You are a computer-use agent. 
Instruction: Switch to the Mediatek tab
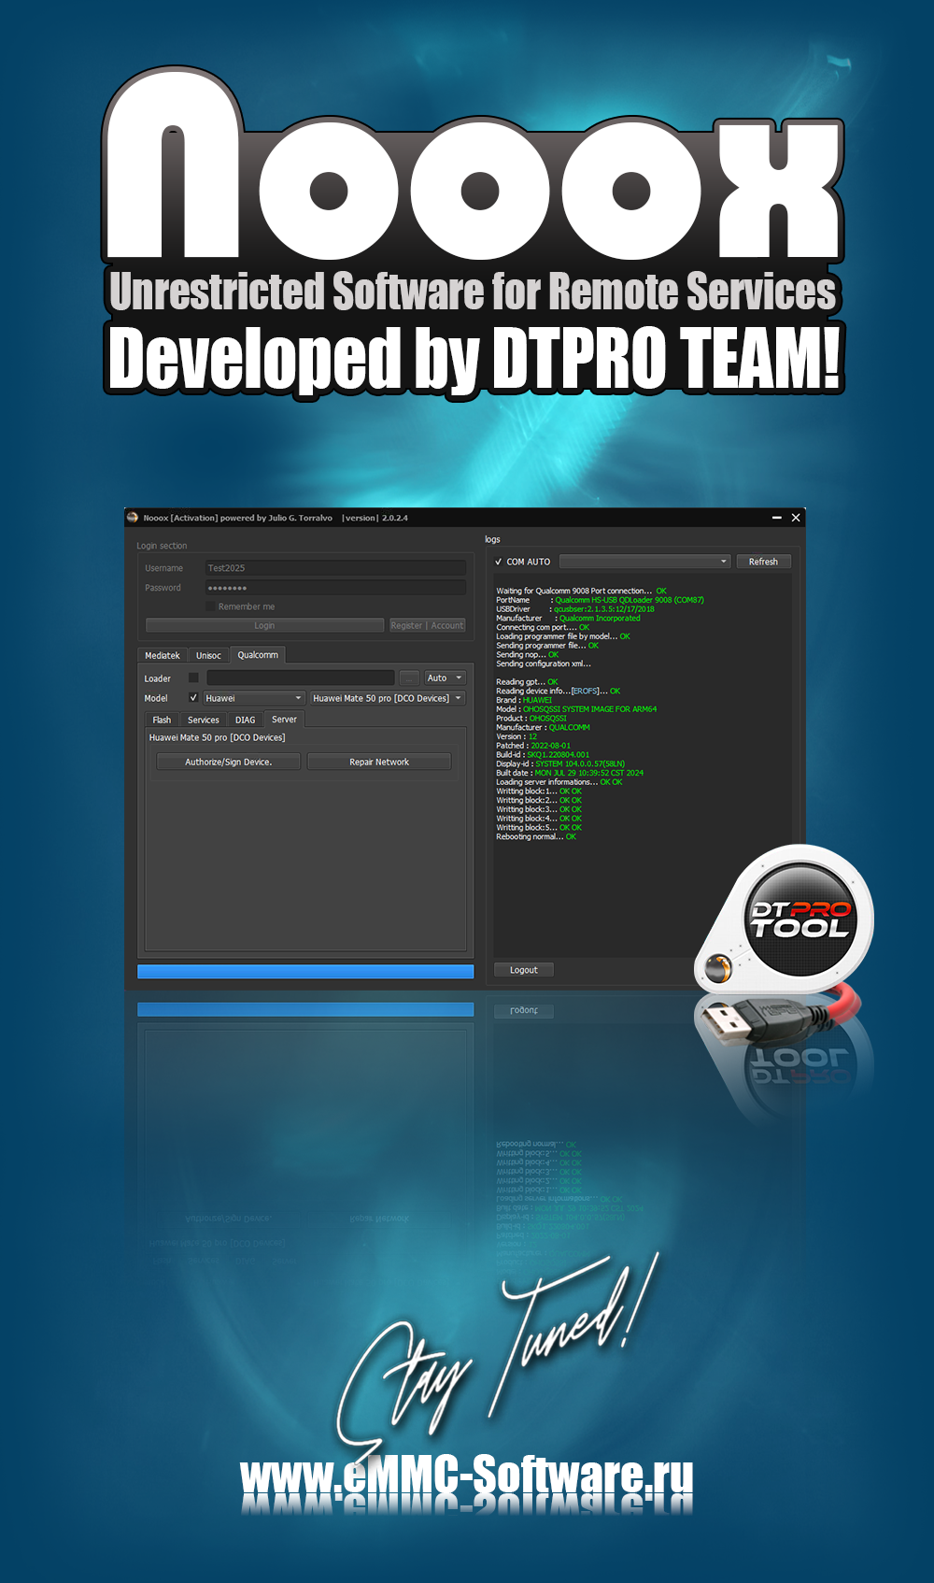pos(163,655)
